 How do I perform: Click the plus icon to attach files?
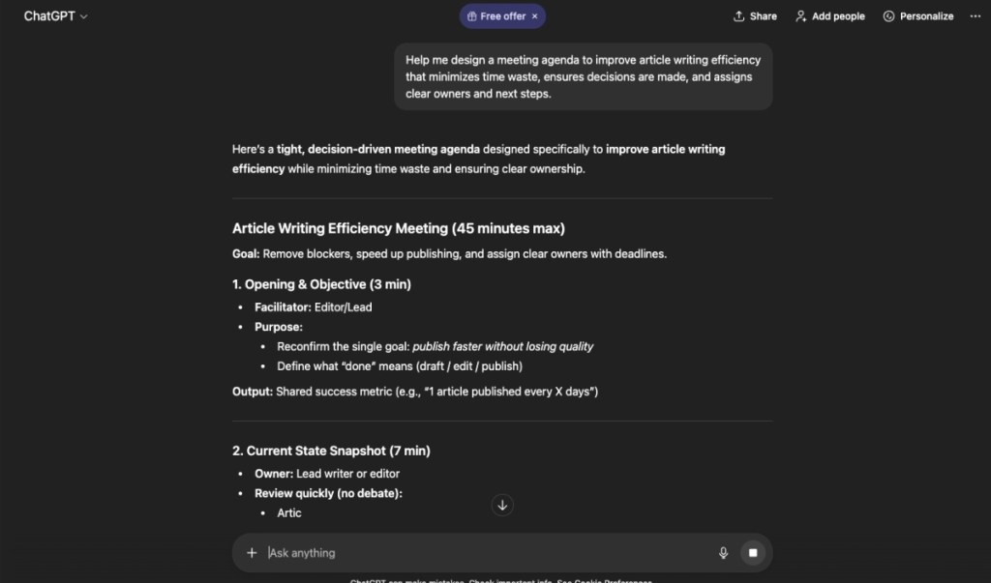[x=251, y=552]
